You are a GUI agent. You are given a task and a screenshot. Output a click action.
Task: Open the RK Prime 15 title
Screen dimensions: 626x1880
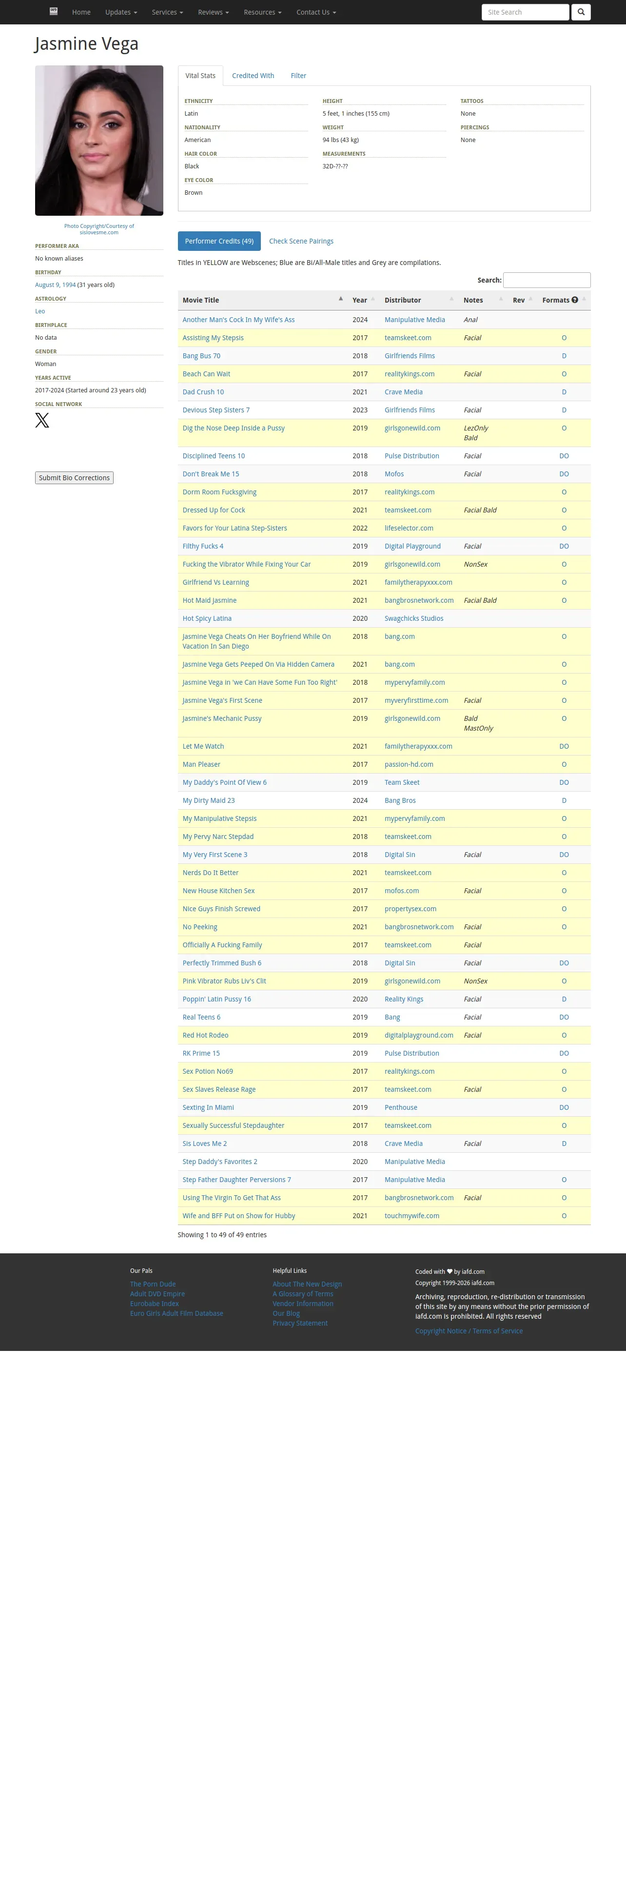(201, 1053)
